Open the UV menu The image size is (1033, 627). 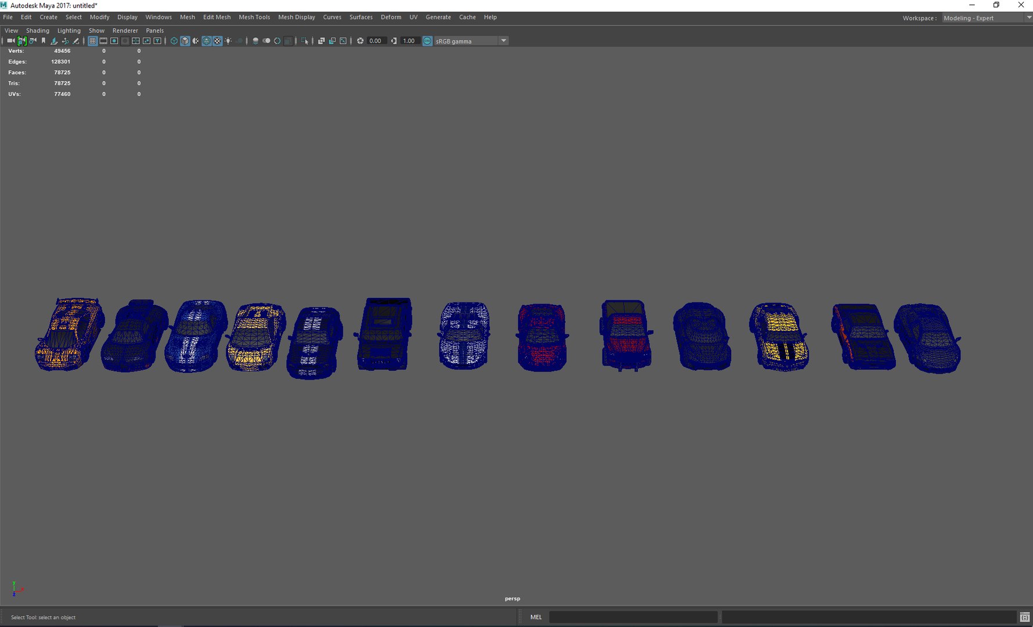pyautogui.click(x=413, y=17)
